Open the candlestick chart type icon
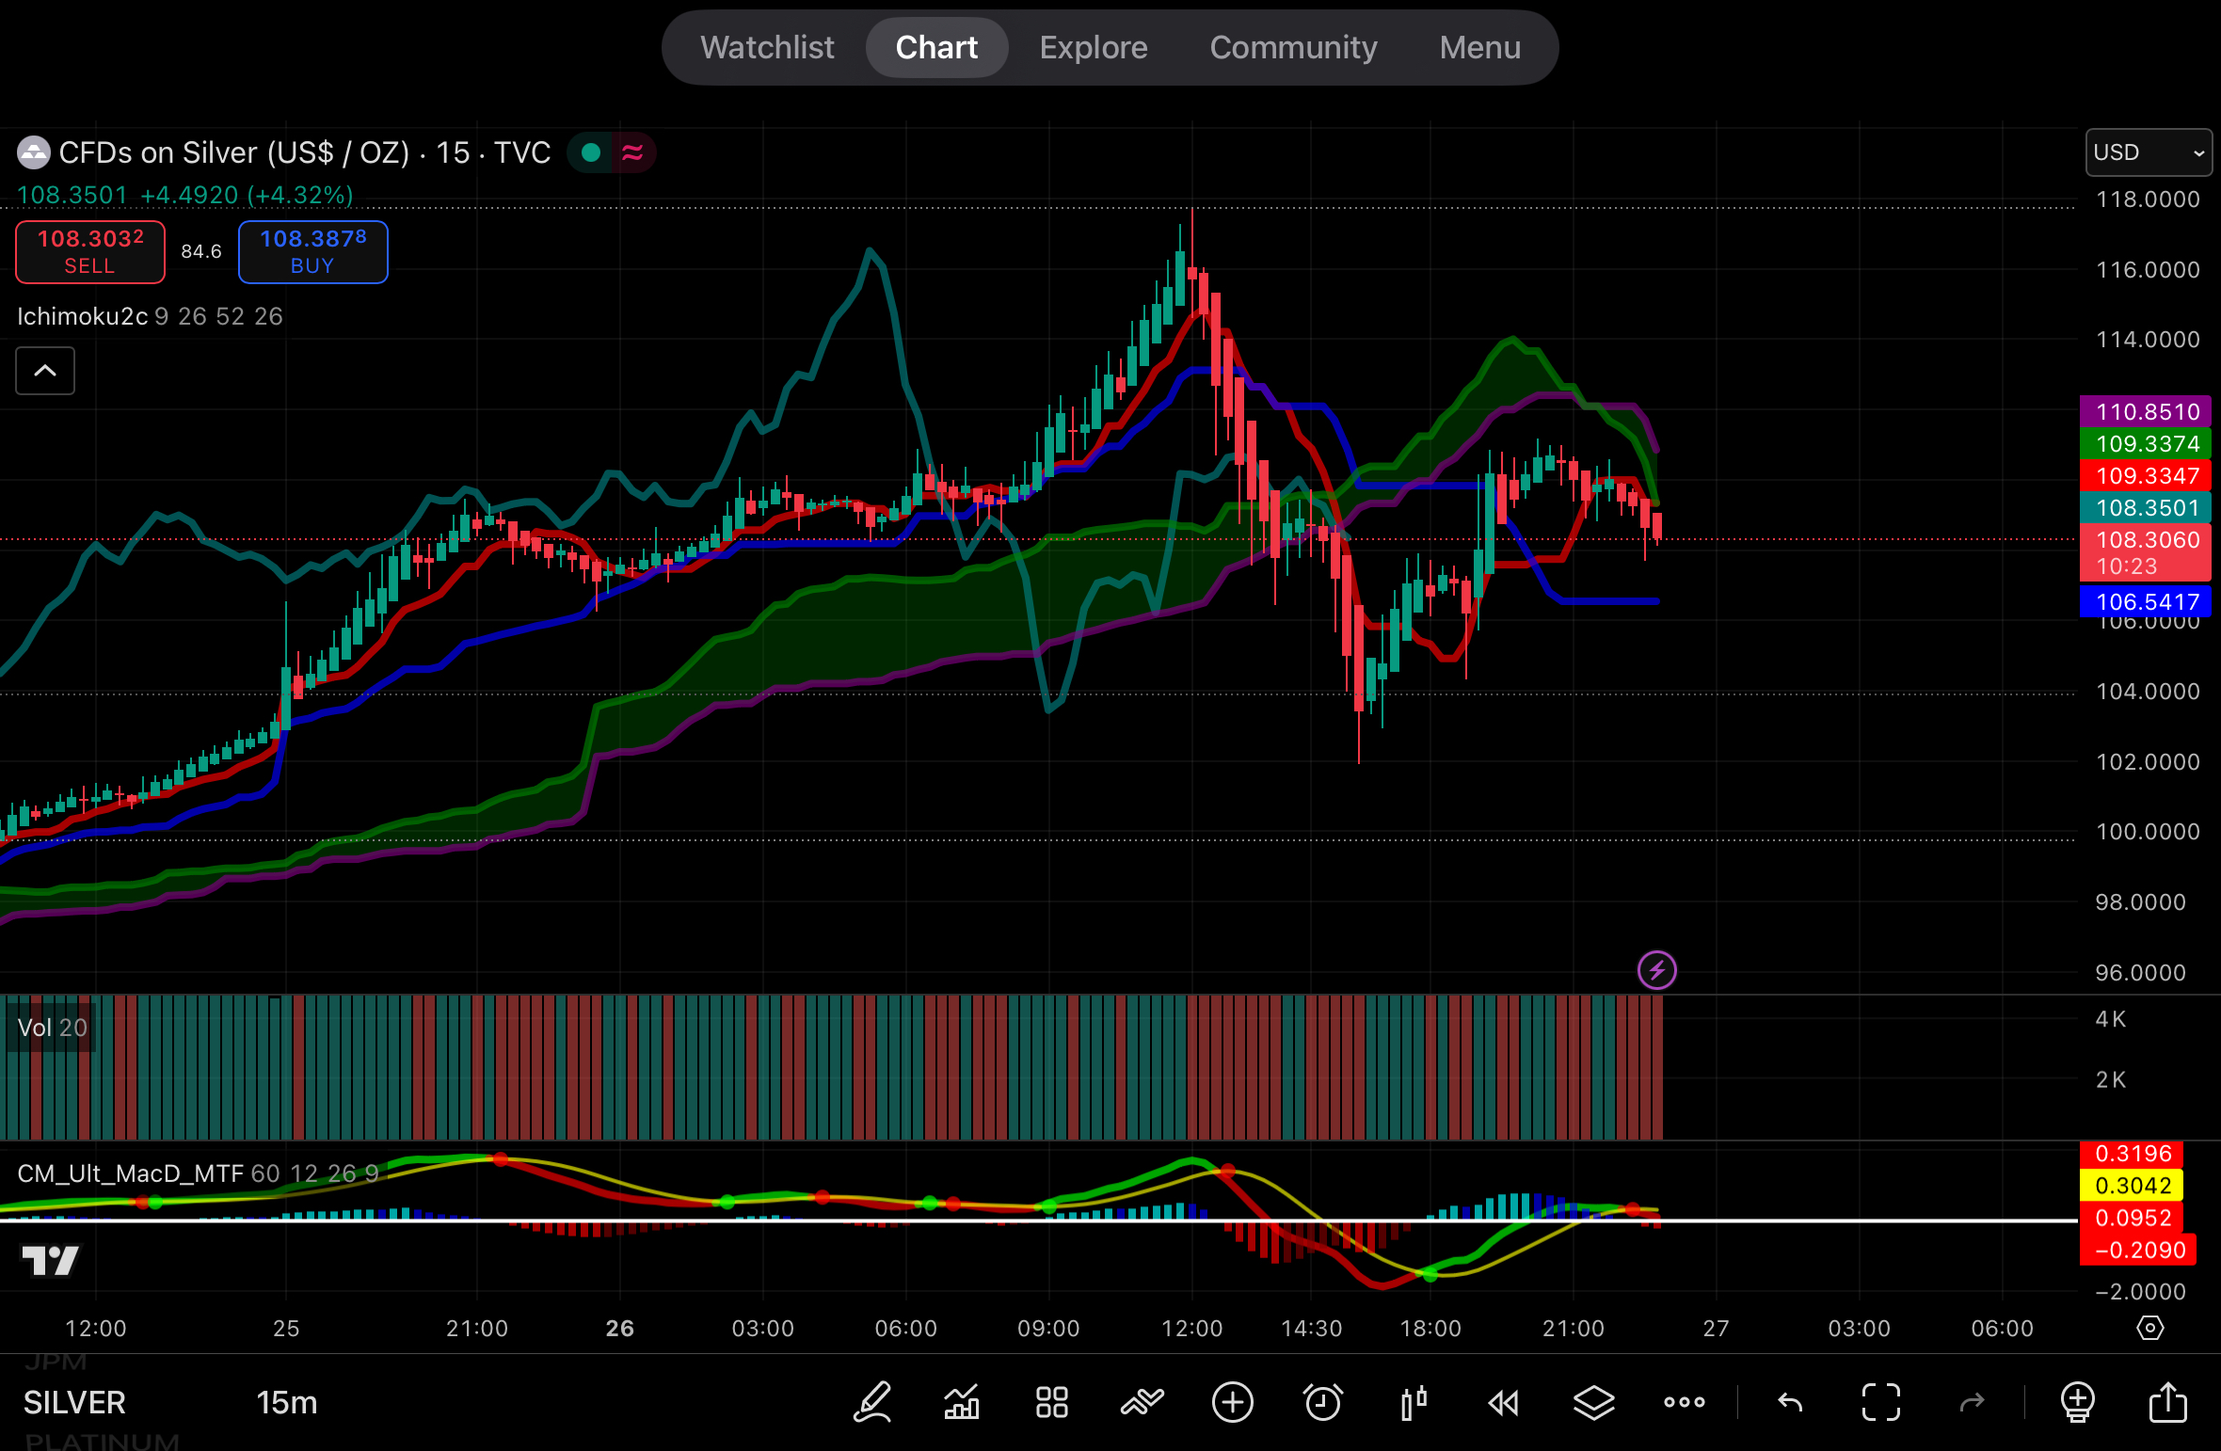2221x1451 pixels. point(1413,1403)
